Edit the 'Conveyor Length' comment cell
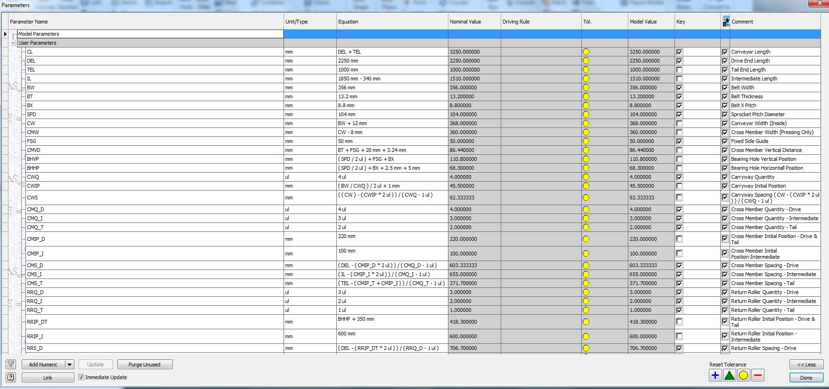829x389 pixels. (x=775, y=52)
